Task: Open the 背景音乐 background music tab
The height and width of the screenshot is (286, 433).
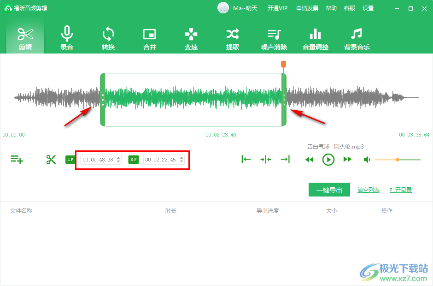Action: coord(357,38)
